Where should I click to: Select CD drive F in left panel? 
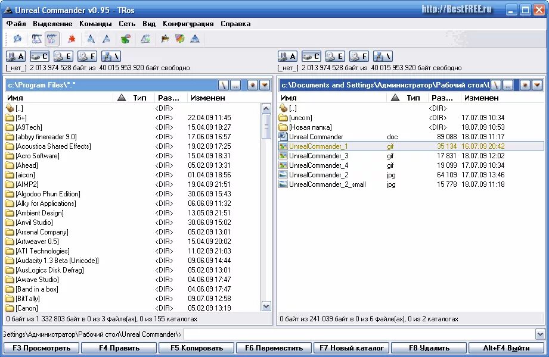[87, 57]
